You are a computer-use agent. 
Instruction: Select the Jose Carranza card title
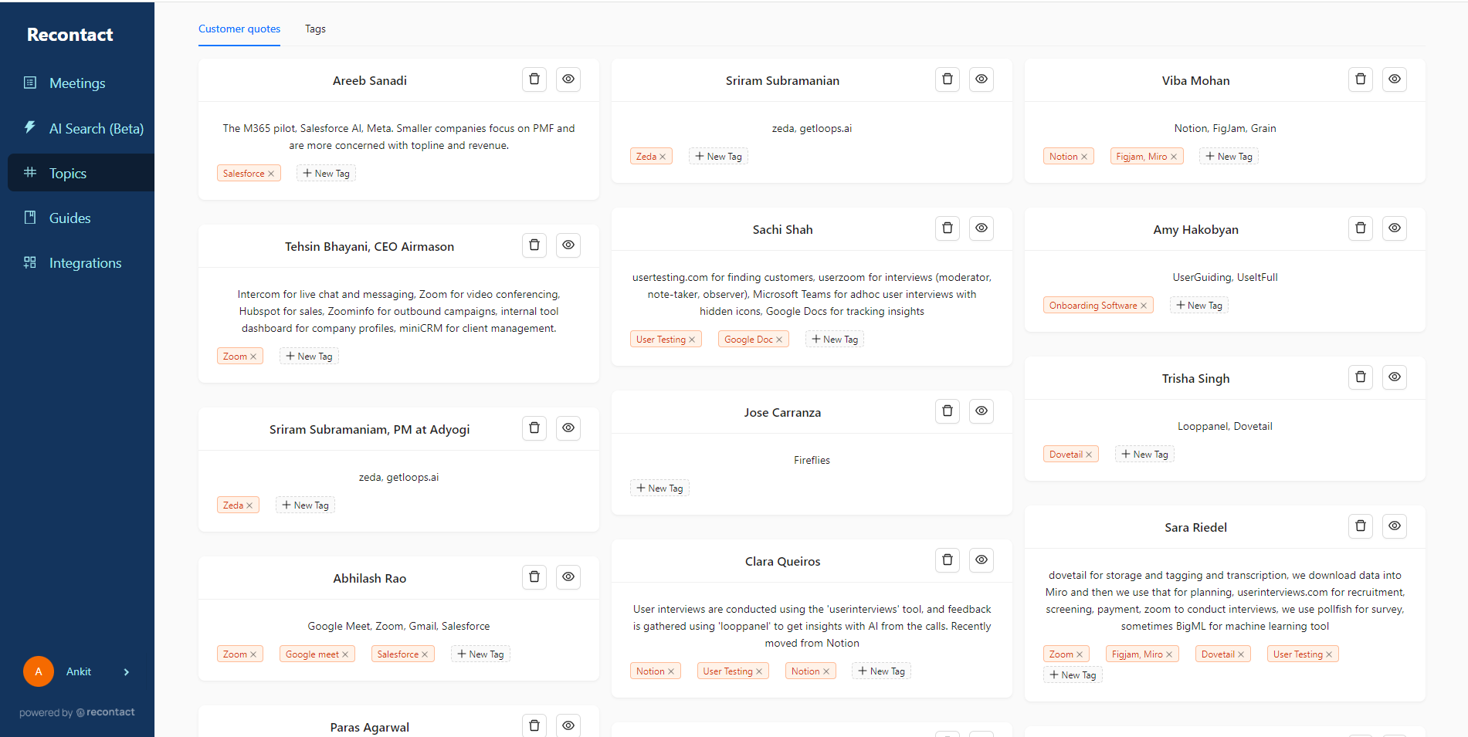click(782, 413)
